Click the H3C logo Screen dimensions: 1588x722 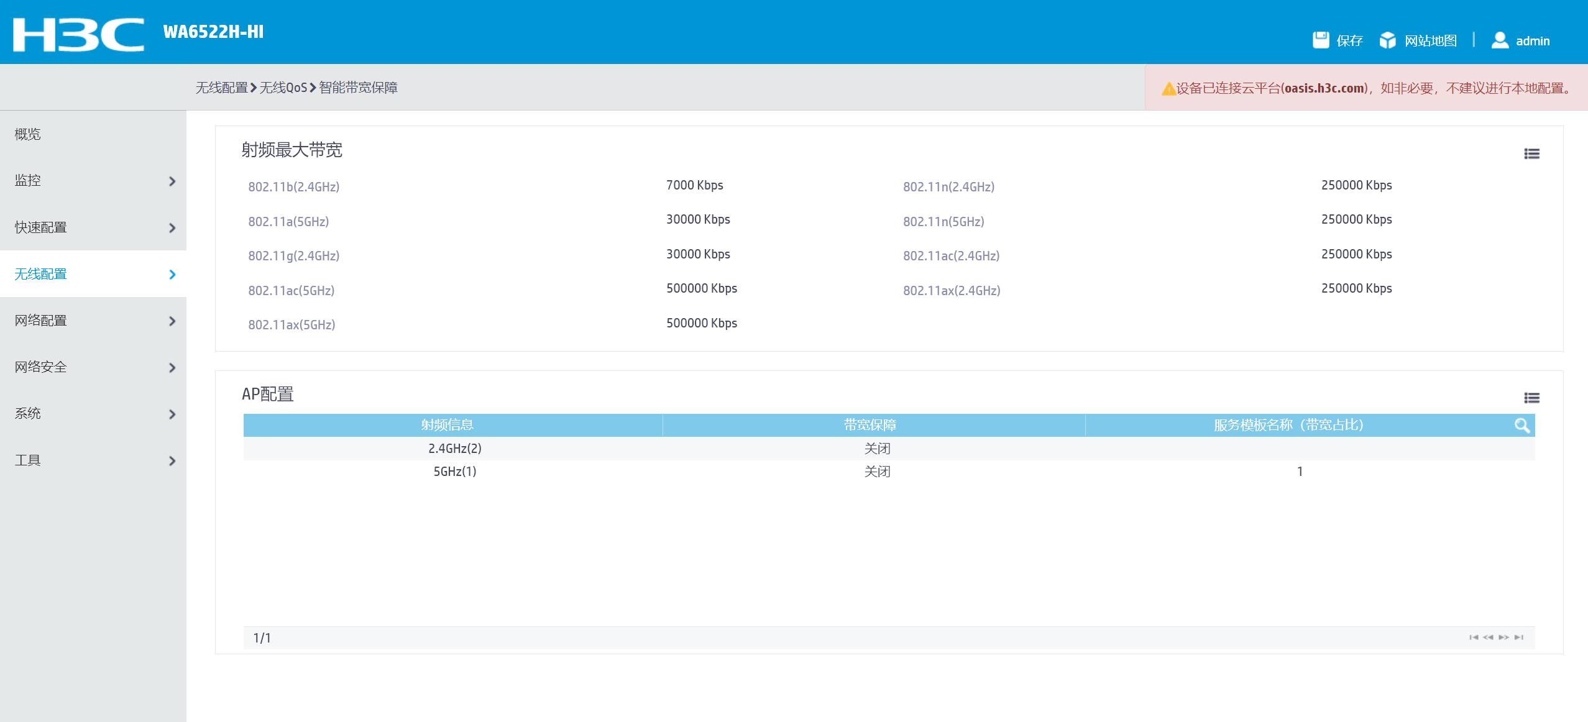(x=78, y=34)
